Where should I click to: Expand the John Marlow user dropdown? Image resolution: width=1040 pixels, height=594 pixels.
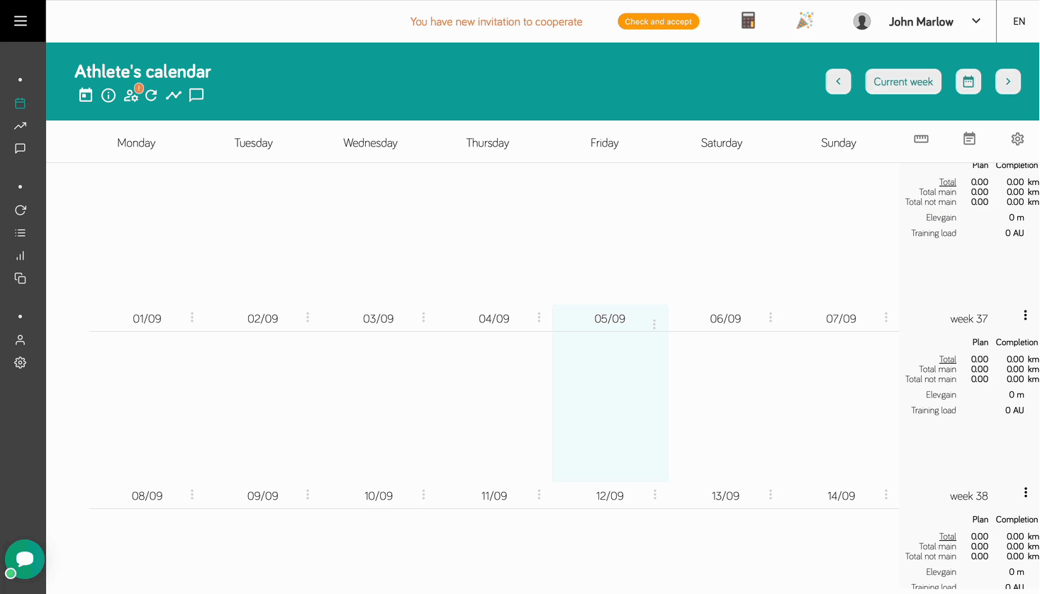pyautogui.click(x=975, y=21)
